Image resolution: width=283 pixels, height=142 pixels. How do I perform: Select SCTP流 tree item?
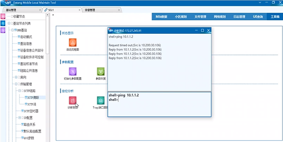(x=32, y=104)
